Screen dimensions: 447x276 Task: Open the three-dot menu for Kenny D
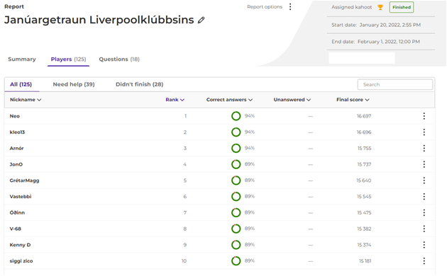tap(424, 245)
